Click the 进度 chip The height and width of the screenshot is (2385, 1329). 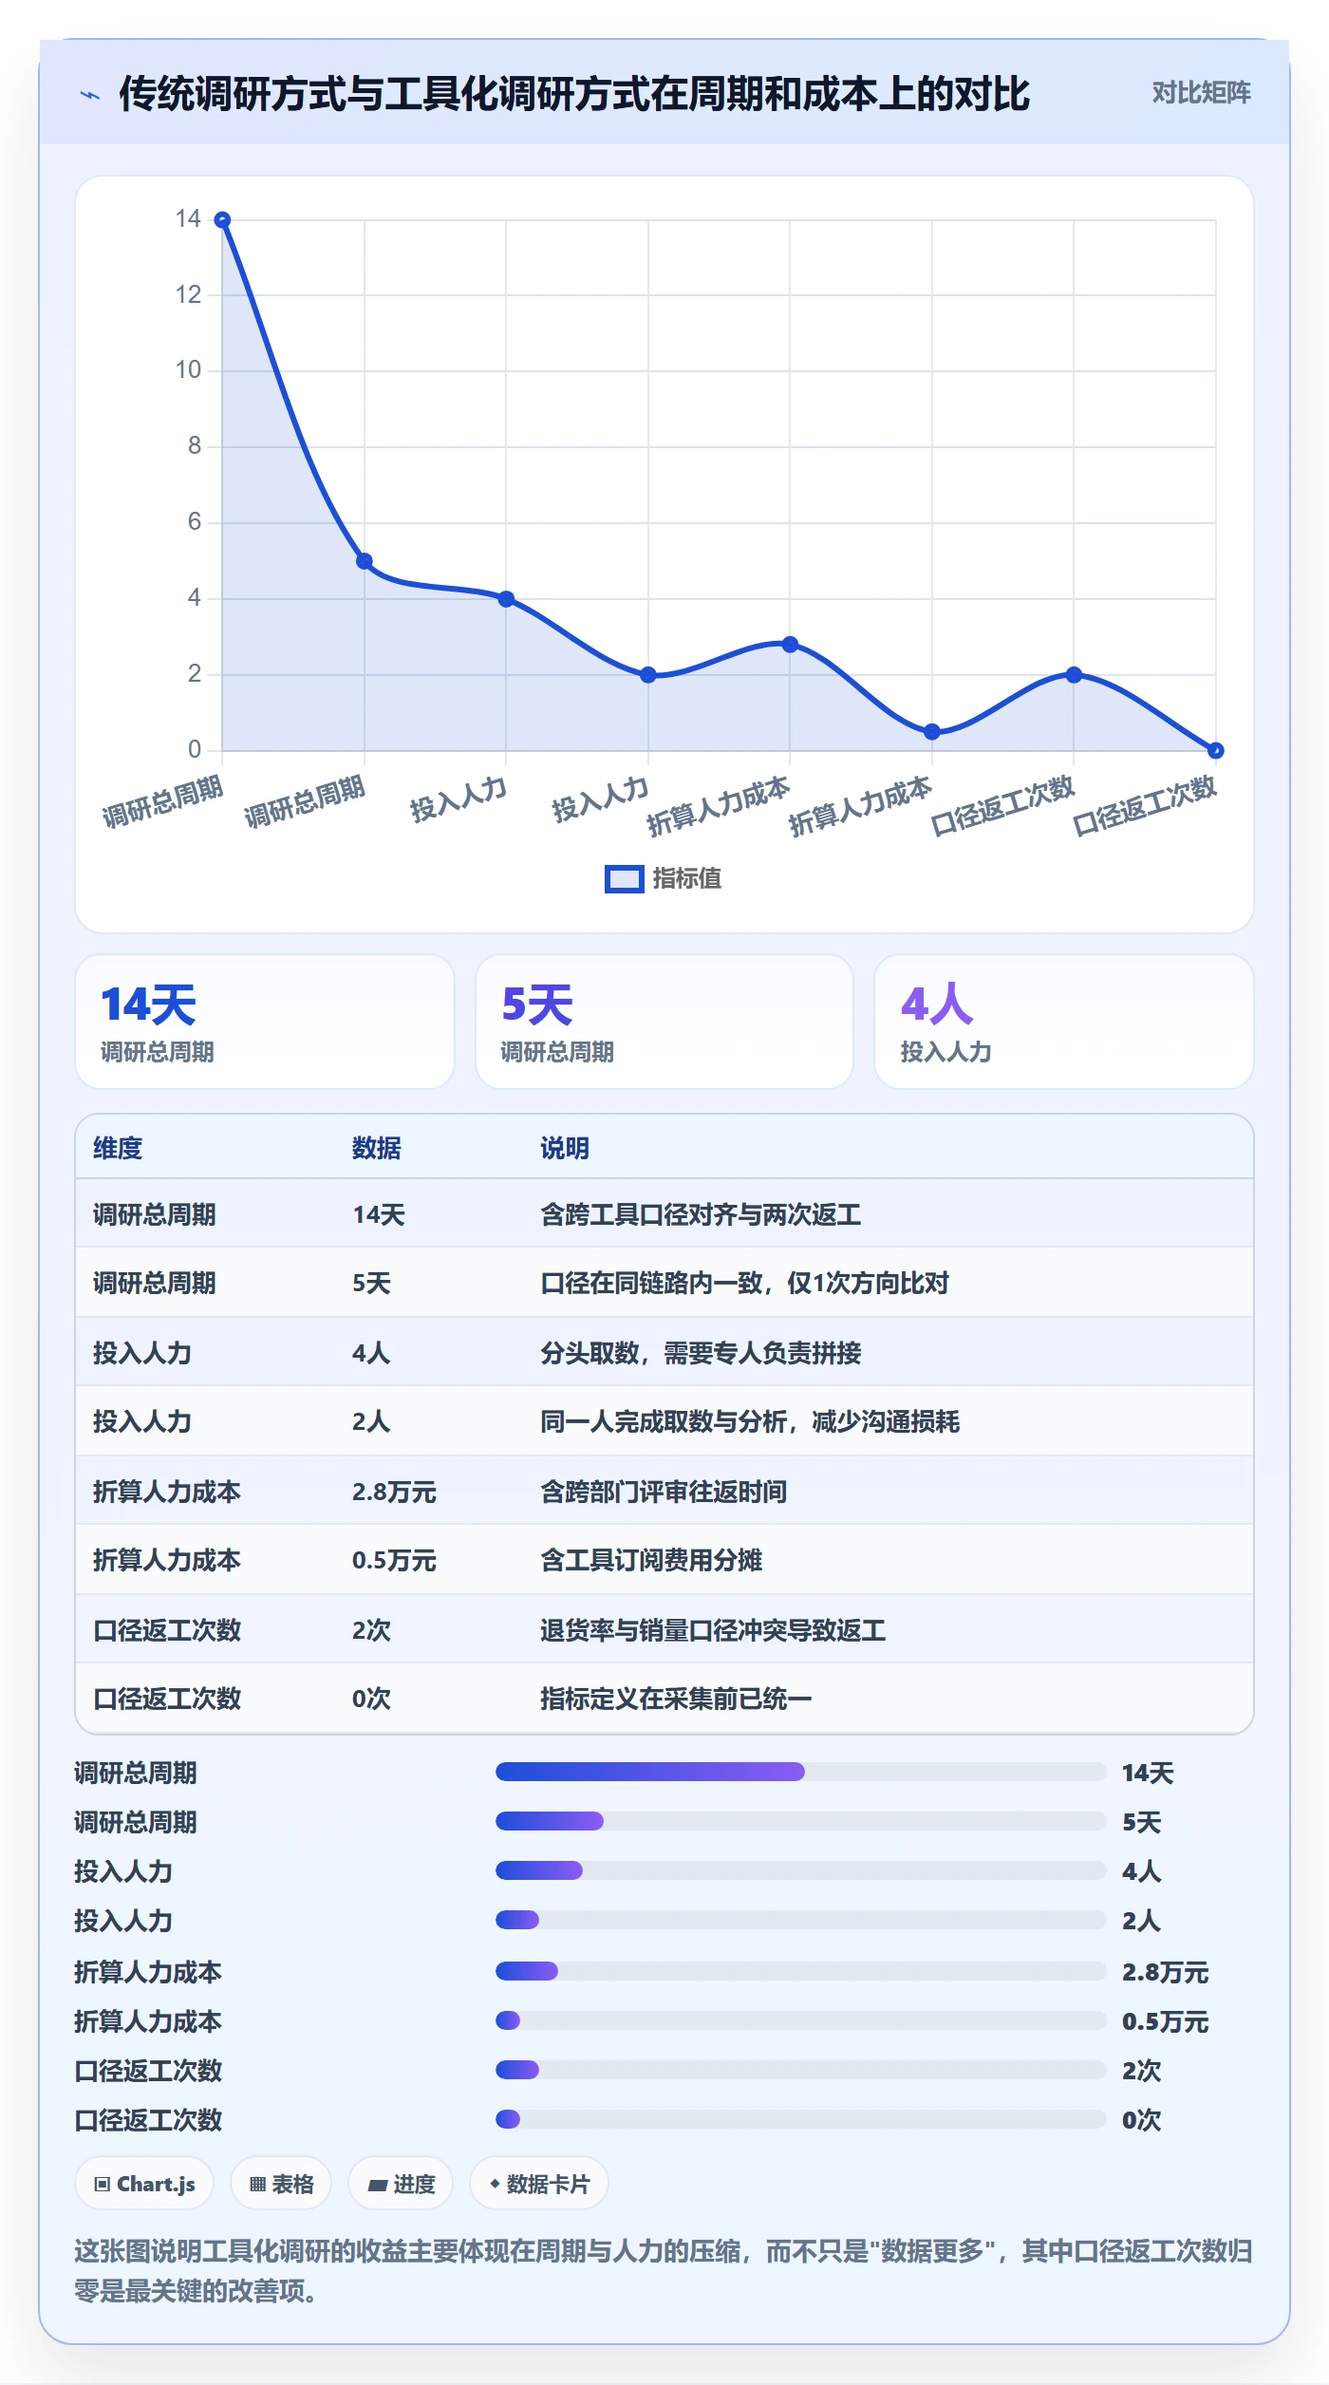click(401, 2184)
